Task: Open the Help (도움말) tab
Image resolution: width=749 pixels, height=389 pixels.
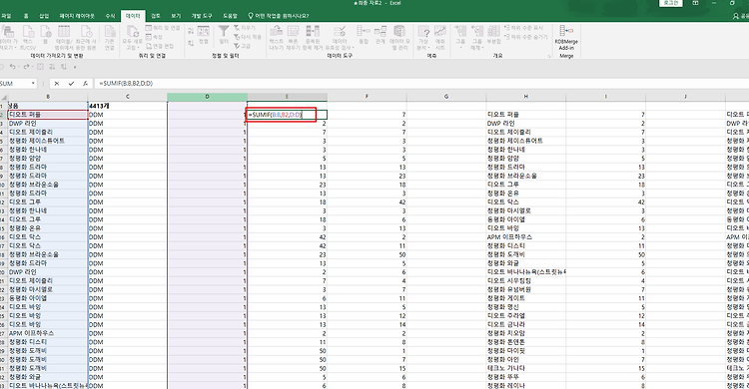Action: (230, 16)
